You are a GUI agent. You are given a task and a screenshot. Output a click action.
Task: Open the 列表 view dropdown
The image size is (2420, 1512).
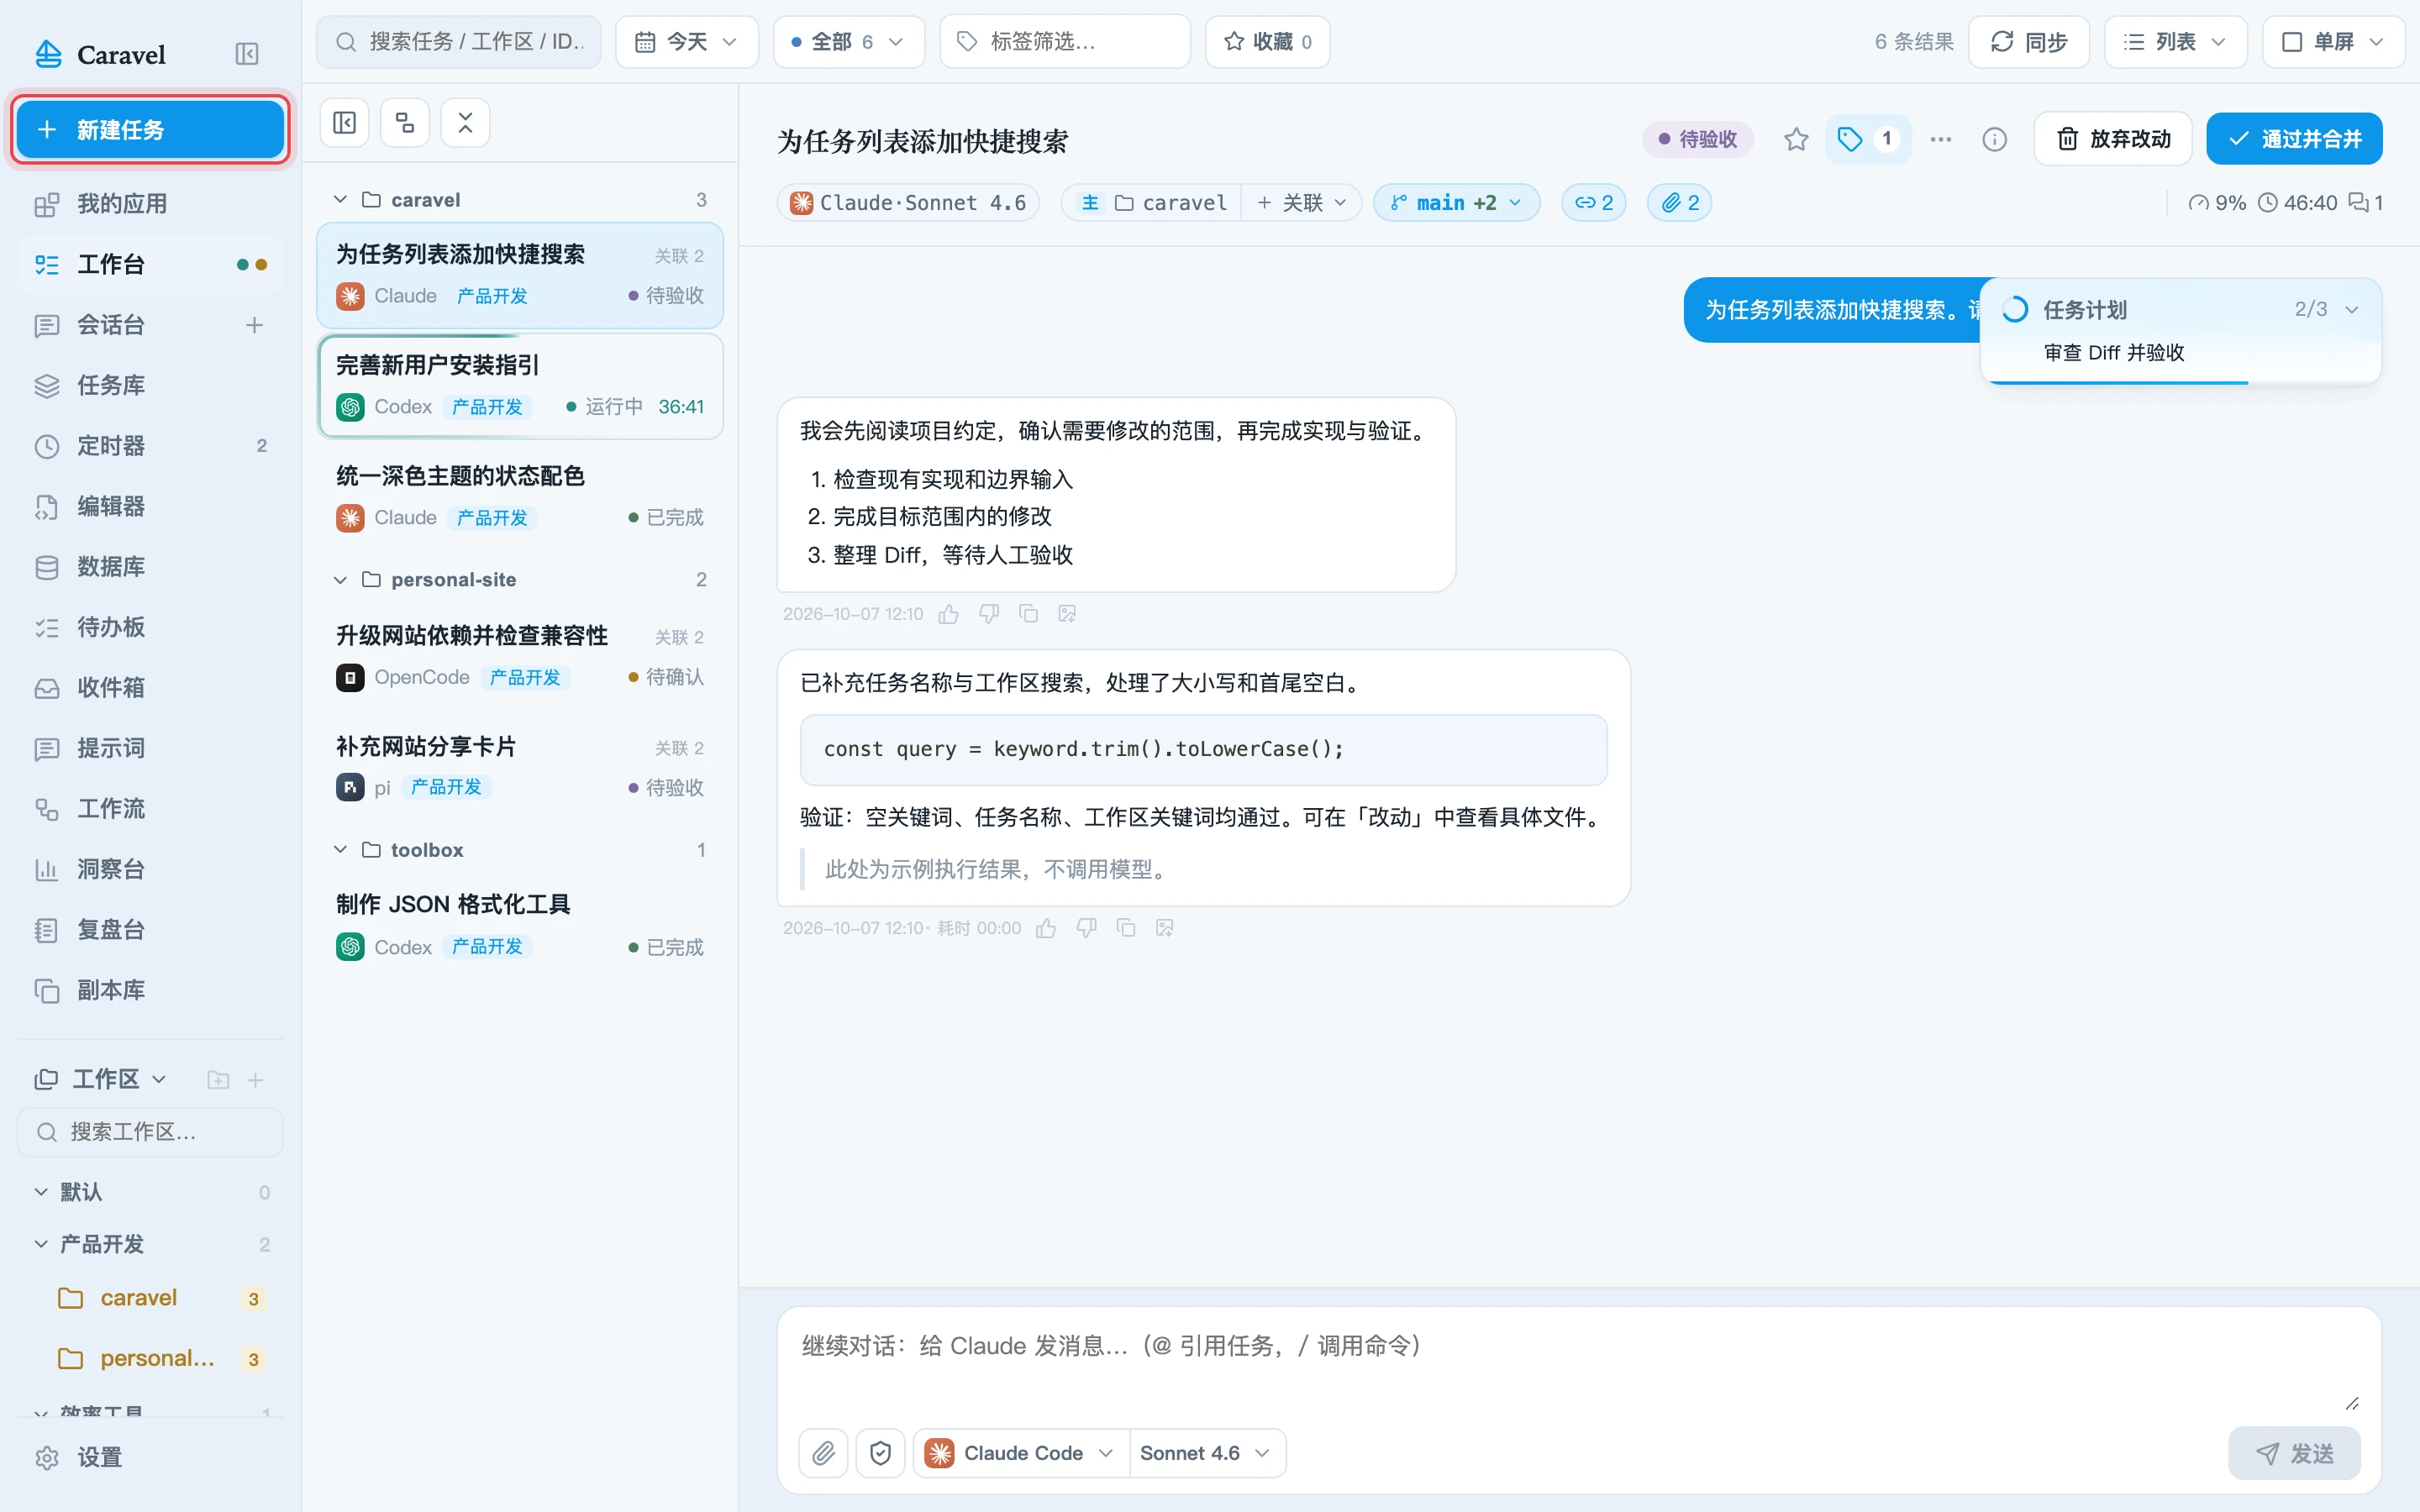click(x=2175, y=42)
